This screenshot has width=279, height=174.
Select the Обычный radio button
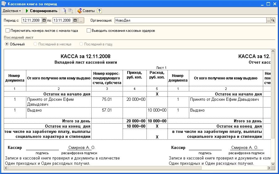coord(7,44)
